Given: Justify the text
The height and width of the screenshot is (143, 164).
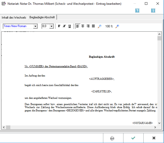Looking at the screenshot, I should tap(93, 26).
